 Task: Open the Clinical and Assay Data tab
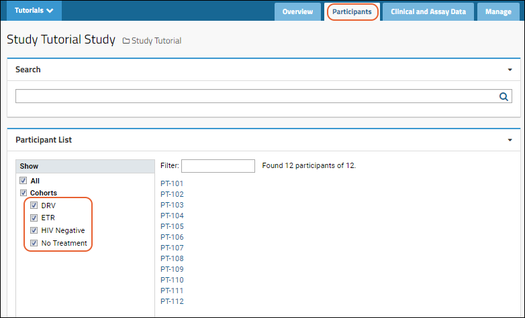[x=428, y=11]
